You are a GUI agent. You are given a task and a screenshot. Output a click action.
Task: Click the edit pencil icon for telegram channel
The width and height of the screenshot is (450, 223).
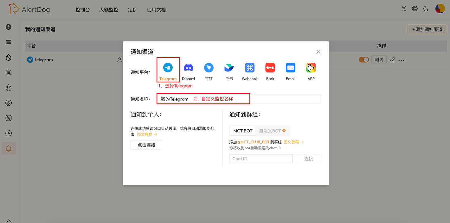click(392, 59)
